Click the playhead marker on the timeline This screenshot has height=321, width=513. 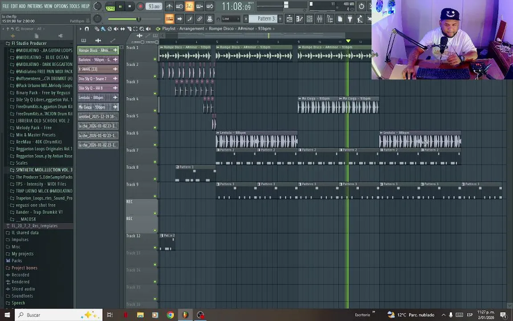coord(348,41)
